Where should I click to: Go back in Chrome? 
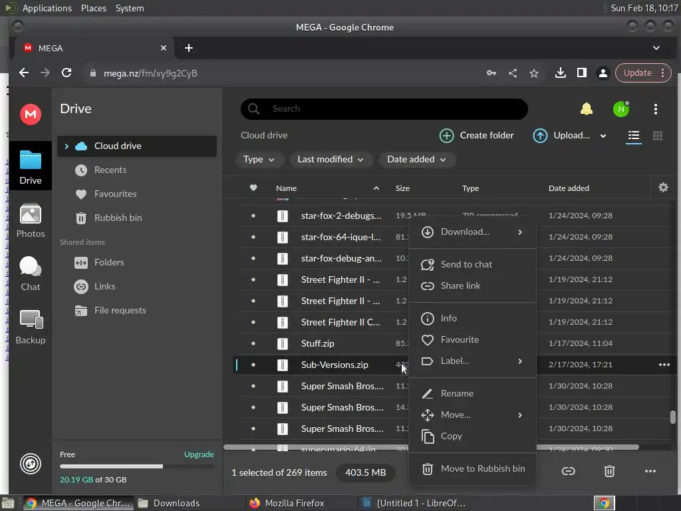24,73
